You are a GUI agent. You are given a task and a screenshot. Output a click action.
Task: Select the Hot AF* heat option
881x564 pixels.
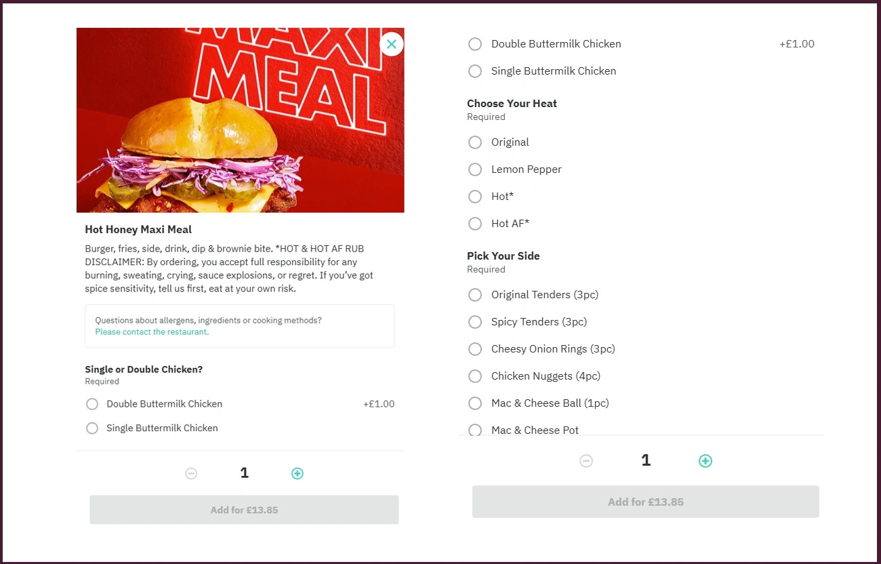[x=641, y=224]
